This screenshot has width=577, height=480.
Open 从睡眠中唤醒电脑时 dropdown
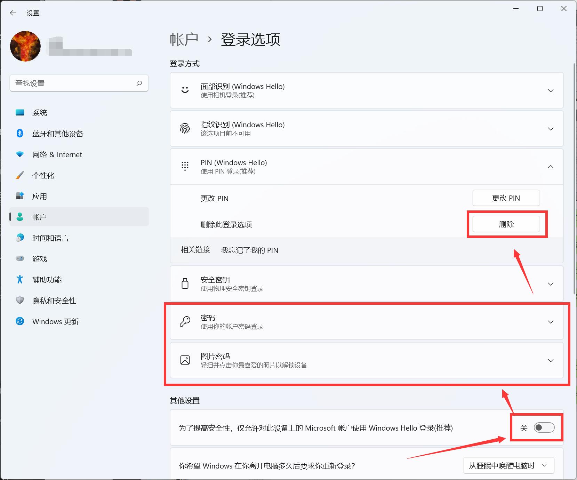[508, 465]
